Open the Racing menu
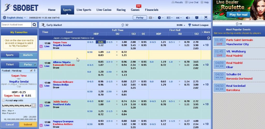The height and width of the screenshot is (129, 265). coord(121,10)
